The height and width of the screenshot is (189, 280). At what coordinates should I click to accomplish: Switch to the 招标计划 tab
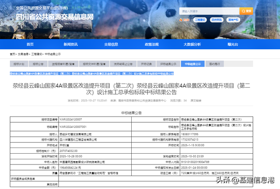(19, 64)
